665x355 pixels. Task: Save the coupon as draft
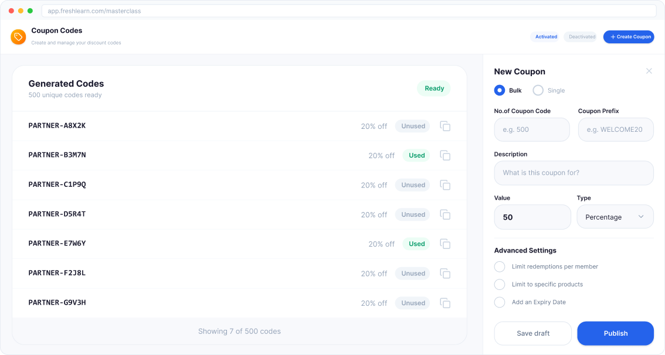click(x=532, y=333)
